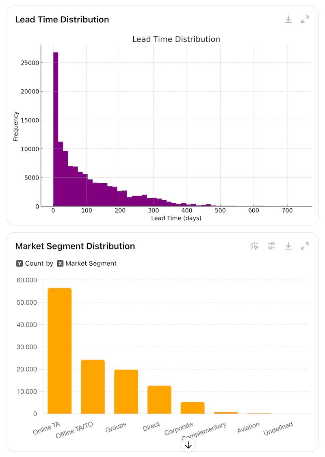Click the Online TA bar
This screenshot has height=457, width=325.
(60, 351)
